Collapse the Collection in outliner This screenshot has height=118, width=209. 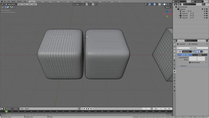176,9
